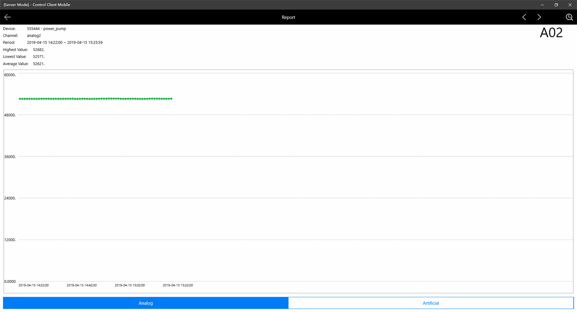577x312 pixels.
Task: Open the time search with the clock magnifier icon
Action: [569, 17]
